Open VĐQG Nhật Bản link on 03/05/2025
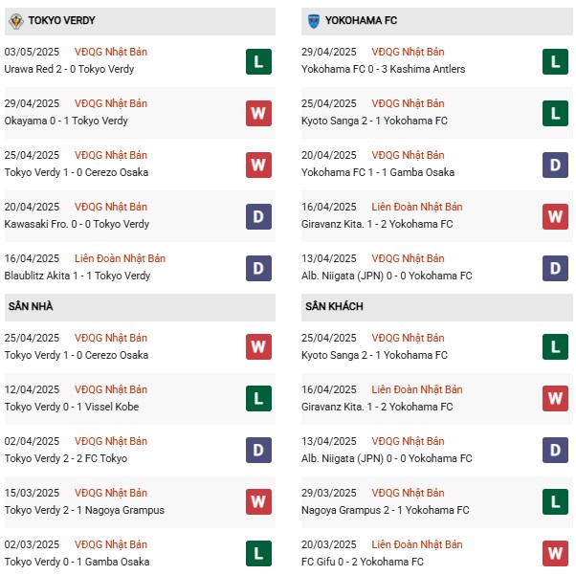Screen dimensions: 576x575 pos(111,52)
